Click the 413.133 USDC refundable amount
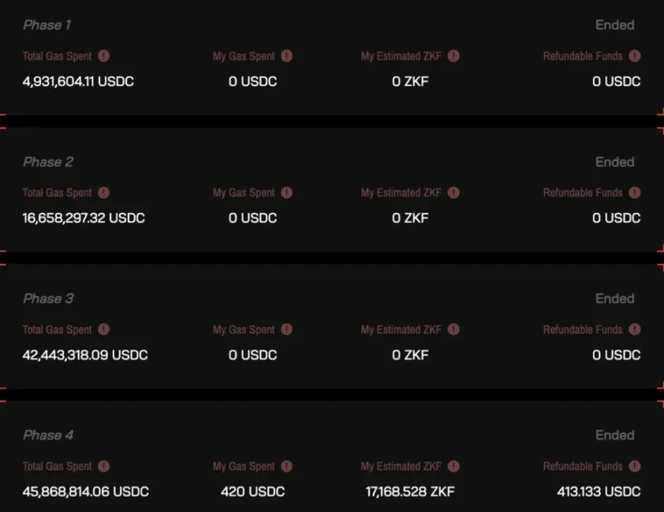664x512 pixels. [x=599, y=492]
